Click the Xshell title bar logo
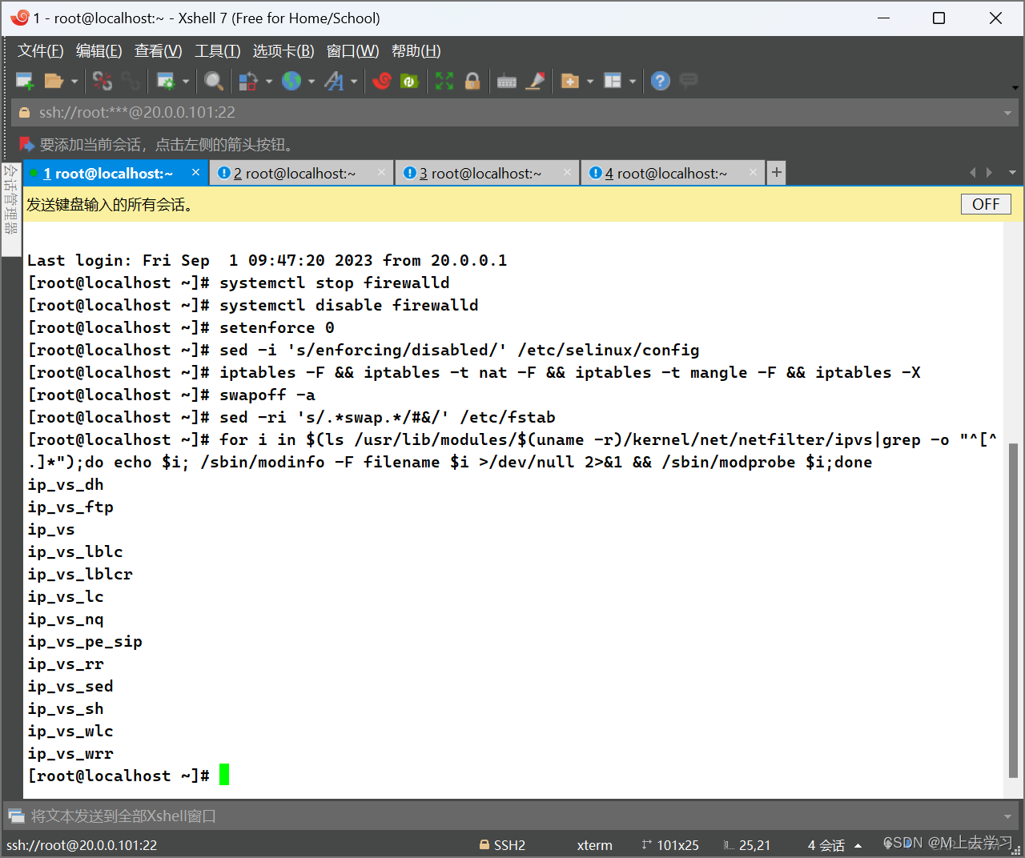 19,17
